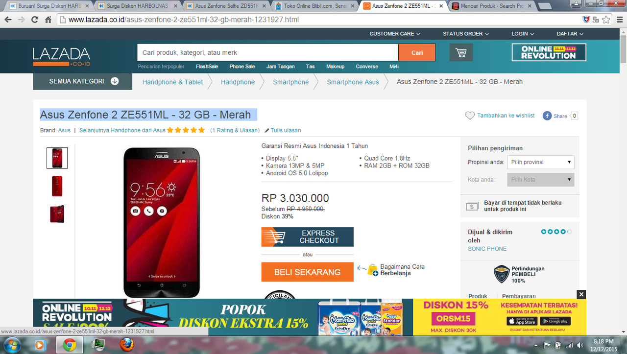Image resolution: width=627 pixels, height=354 pixels.
Task: Expand the Status Order menu
Action: [x=466, y=34]
